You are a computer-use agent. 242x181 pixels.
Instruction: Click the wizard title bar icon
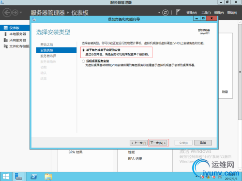pyautogui.click(x=34, y=19)
